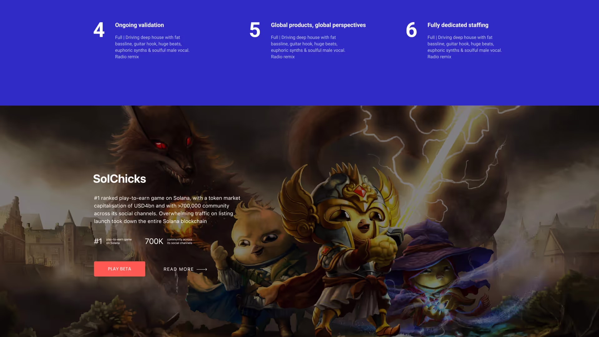Click the #1 ranking statistic
The height and width of the screenshot is (337, 599).
click(98, 241)
